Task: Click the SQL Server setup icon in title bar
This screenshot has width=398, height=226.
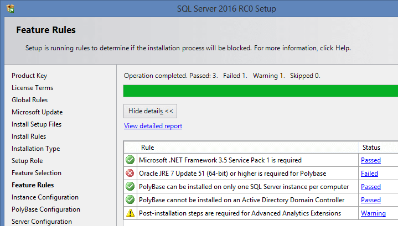Action: pos(10,9)
